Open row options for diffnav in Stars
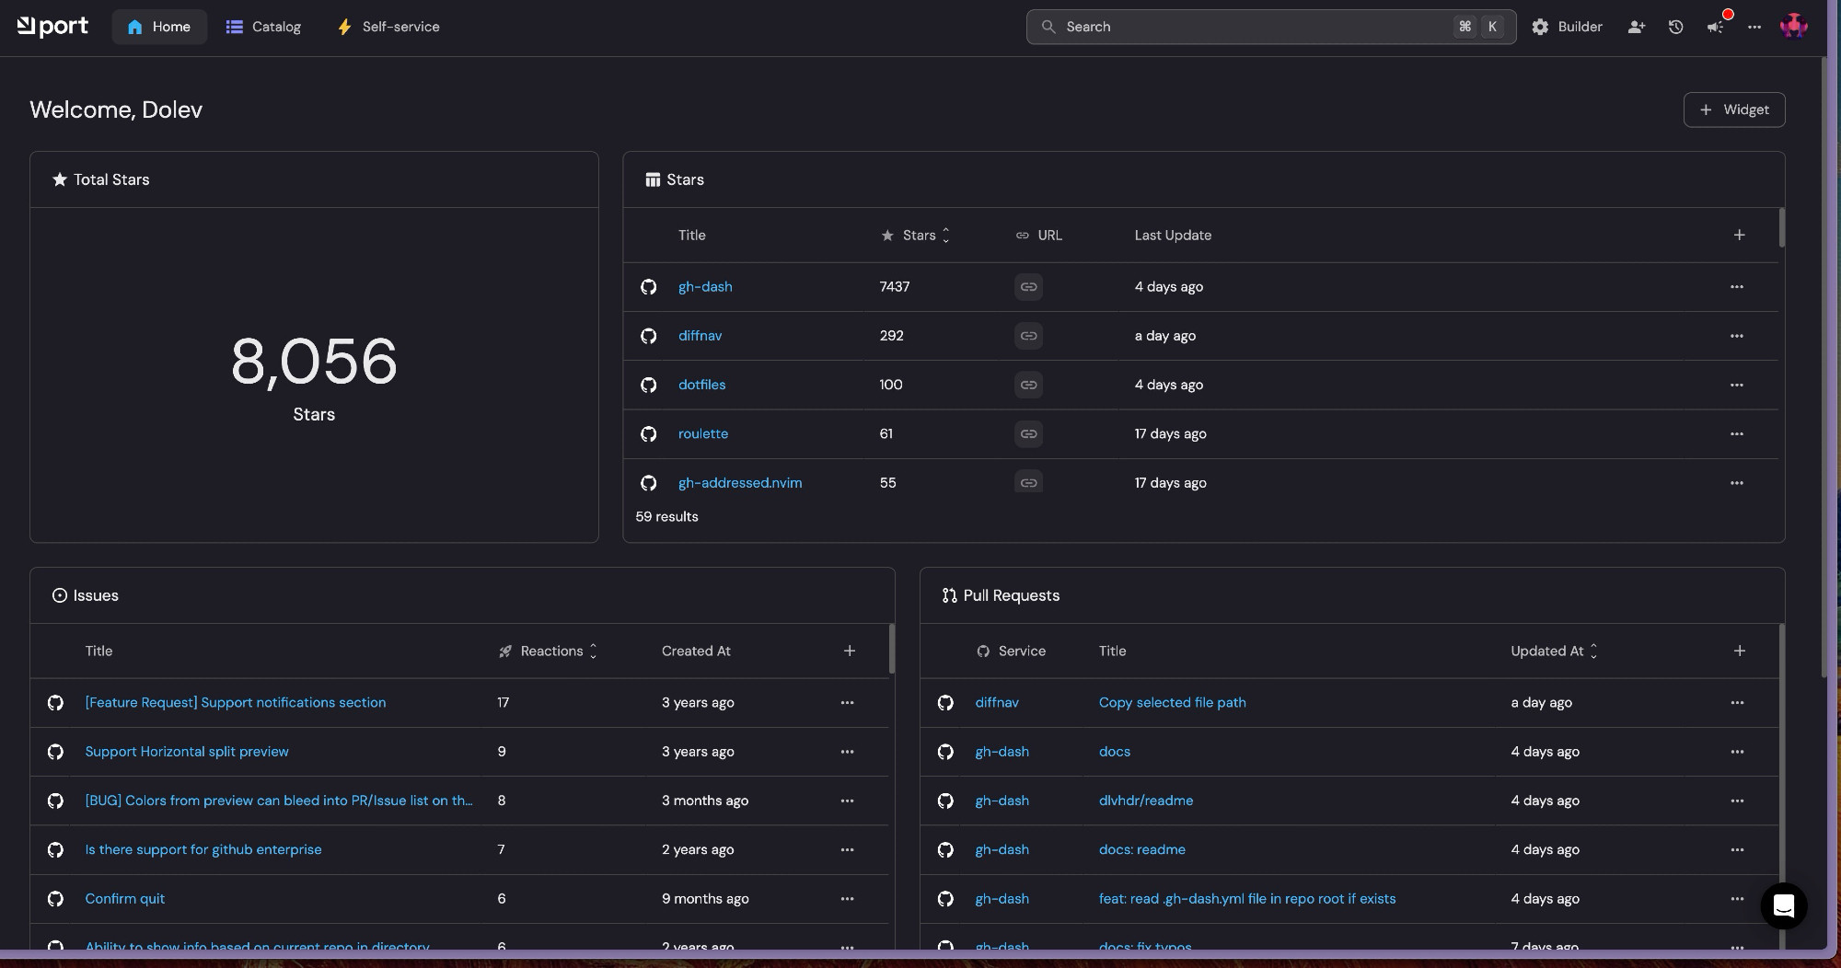The image size is (1841, 968). point(1736,336)
